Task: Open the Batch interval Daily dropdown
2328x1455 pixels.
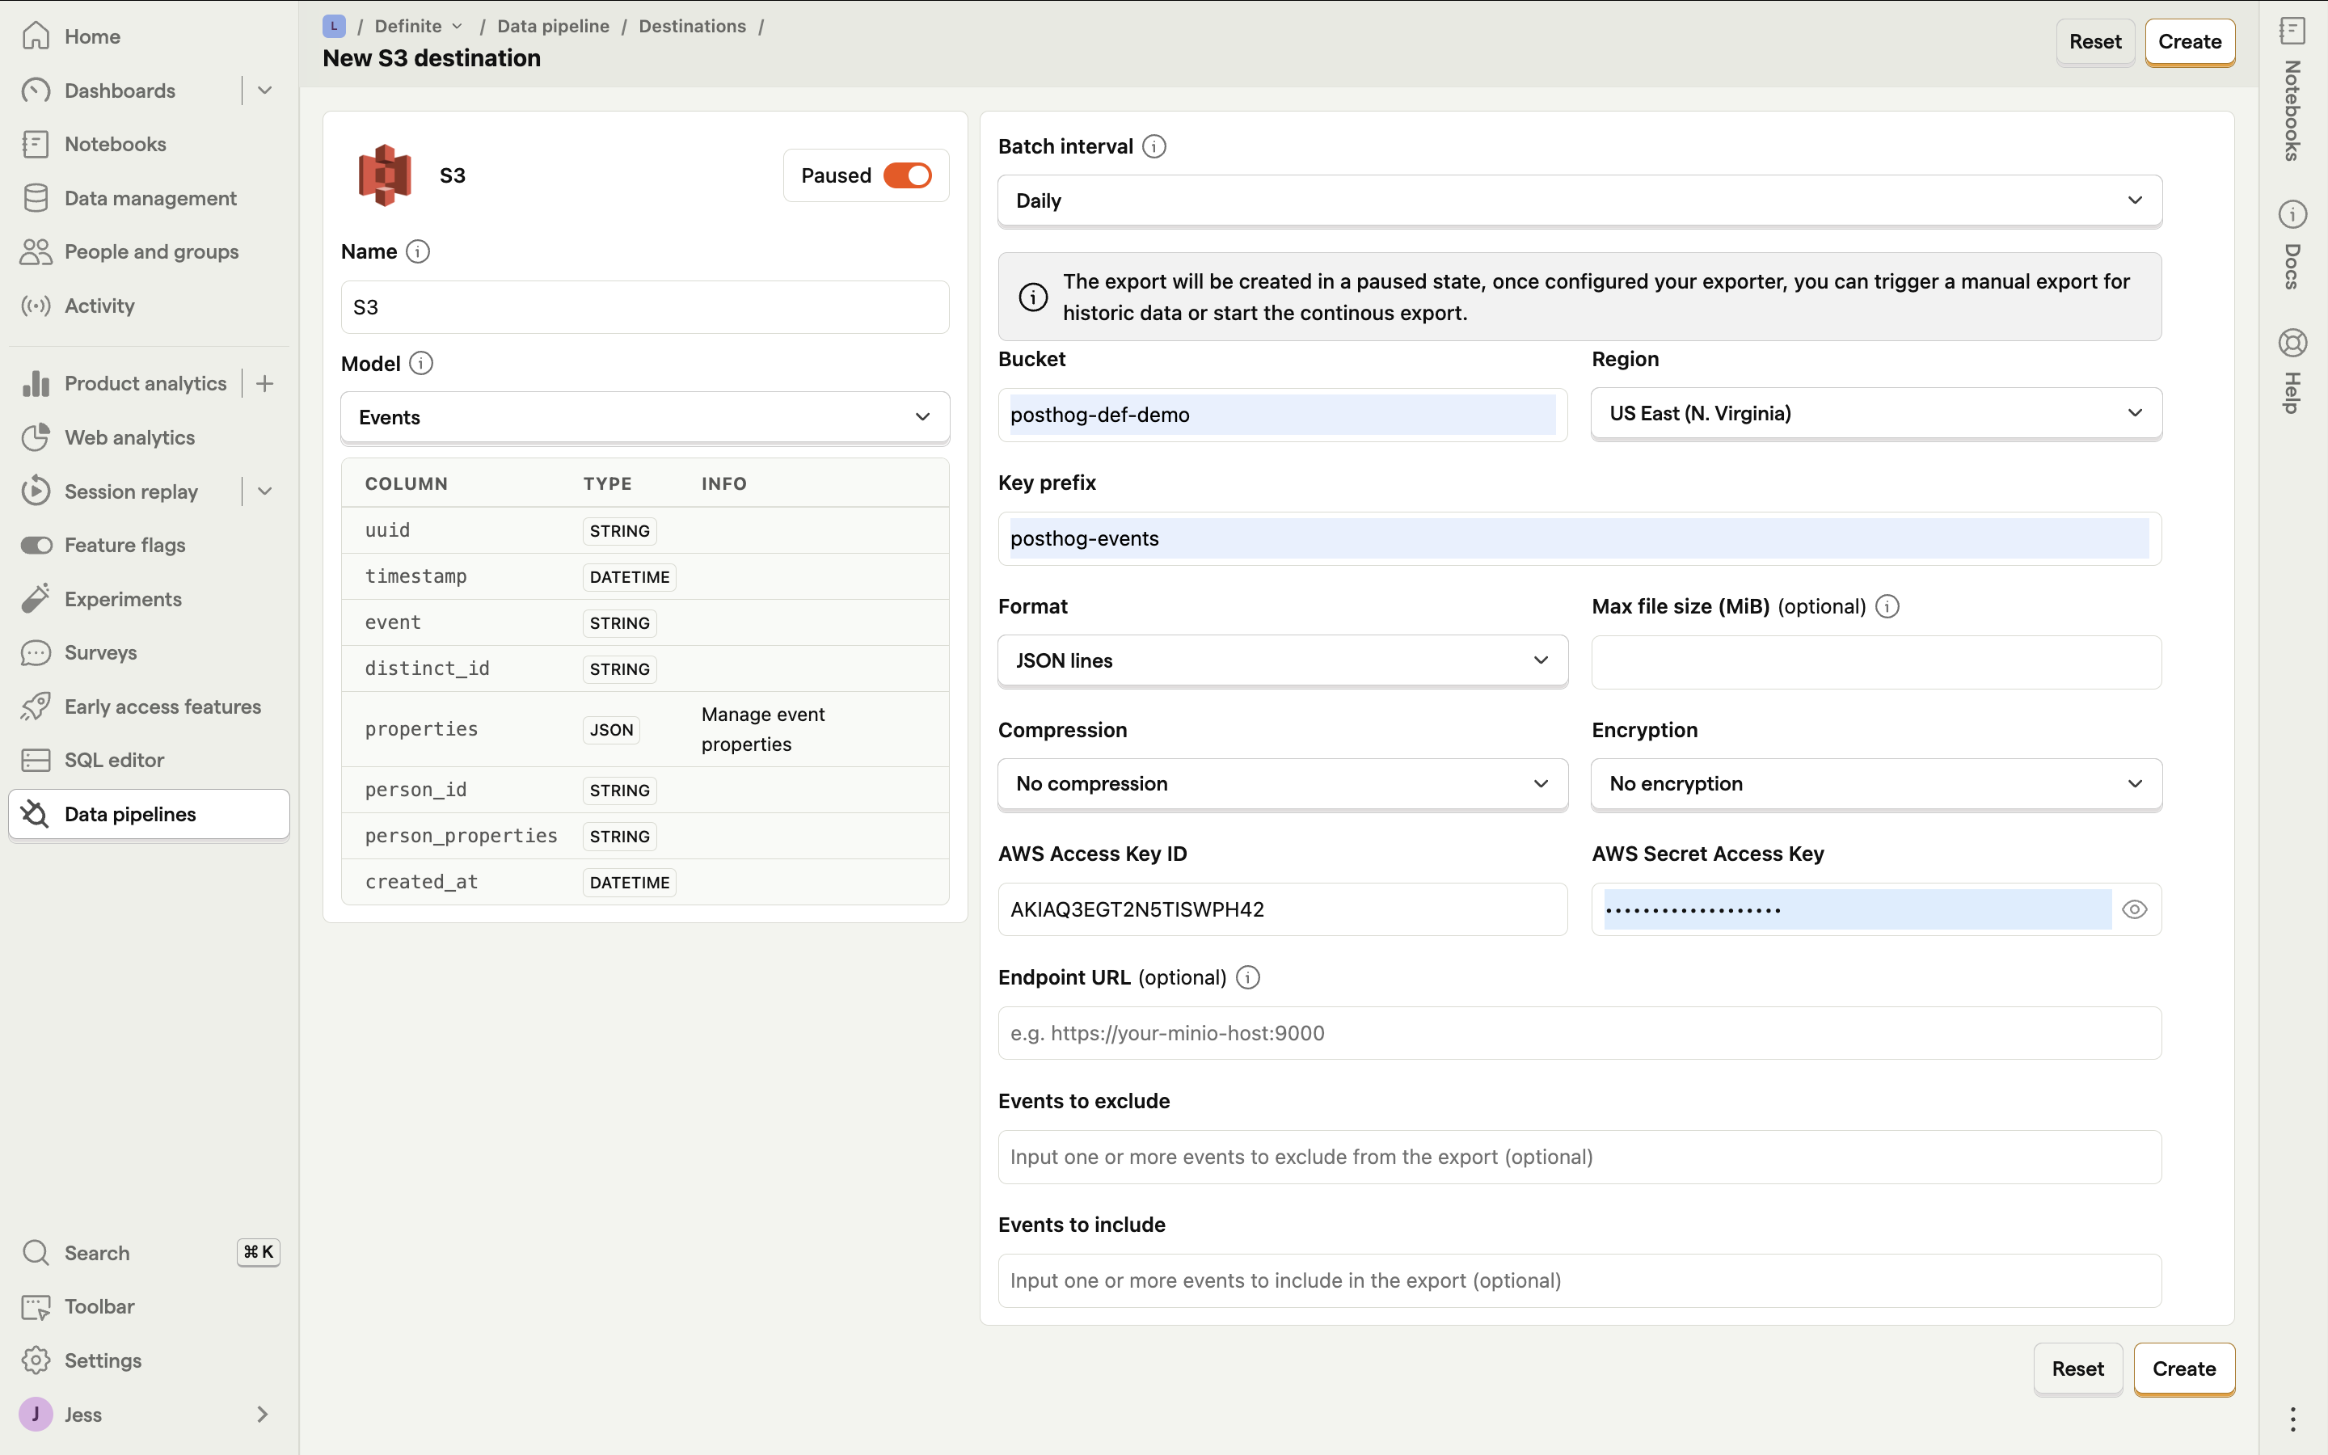Action: pyautogui.click(x=1579, y=200)
